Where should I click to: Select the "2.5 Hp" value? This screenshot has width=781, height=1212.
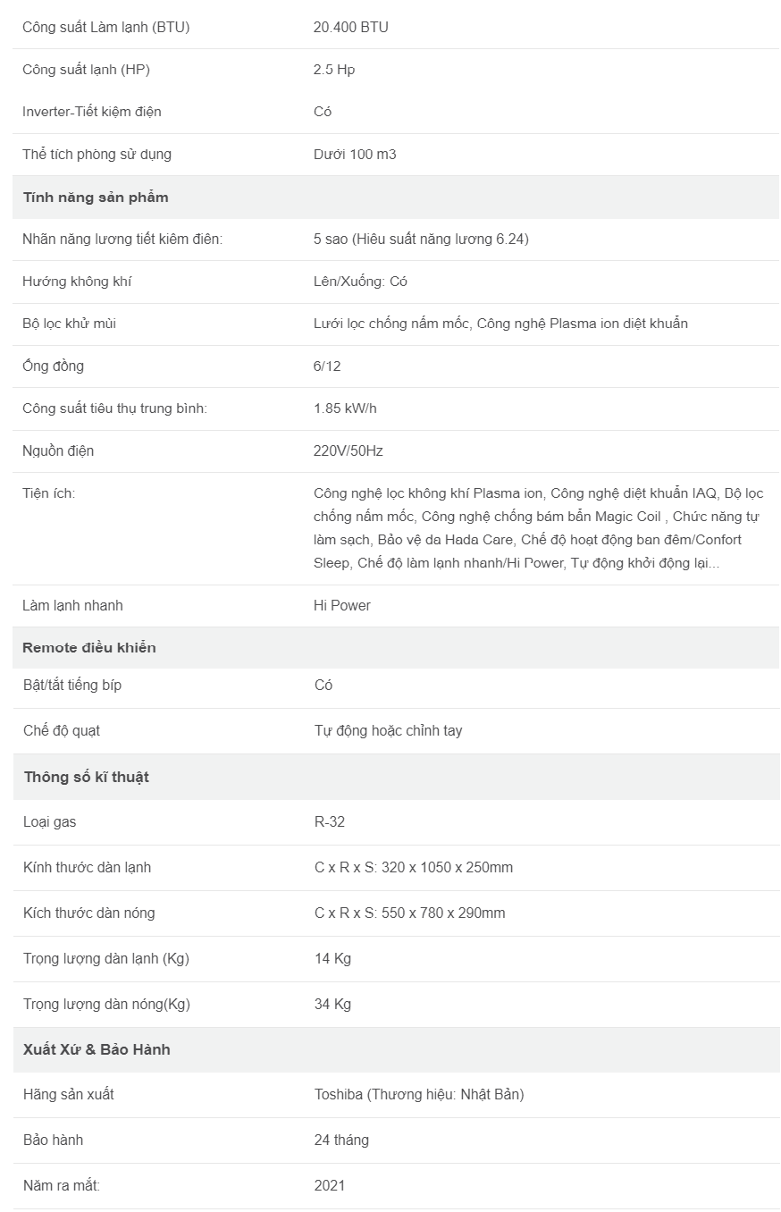point(334,70)
